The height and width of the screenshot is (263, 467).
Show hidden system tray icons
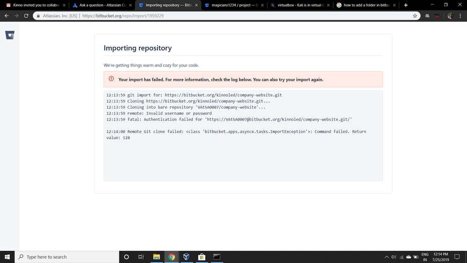click(386, 257)
